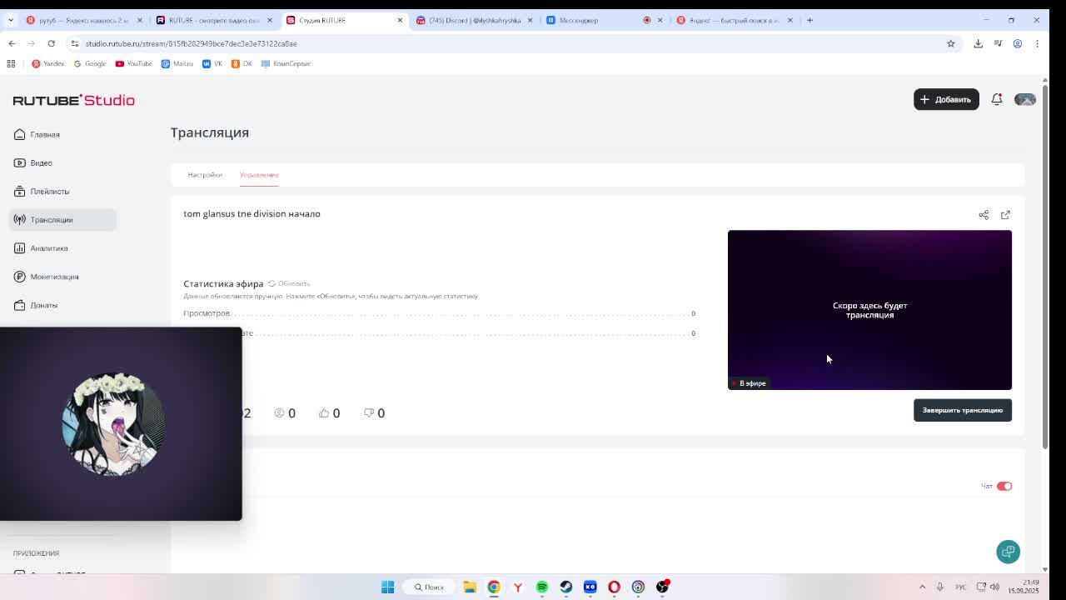Click Завершить трансляцию button

[x=962, y=410]
